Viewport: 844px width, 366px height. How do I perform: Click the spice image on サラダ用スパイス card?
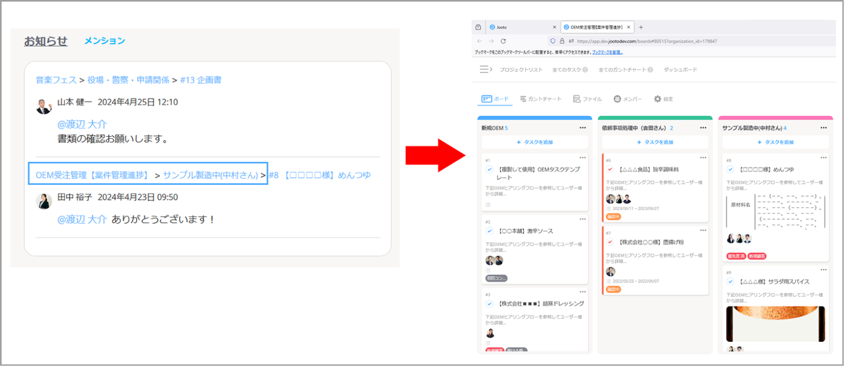775,324
